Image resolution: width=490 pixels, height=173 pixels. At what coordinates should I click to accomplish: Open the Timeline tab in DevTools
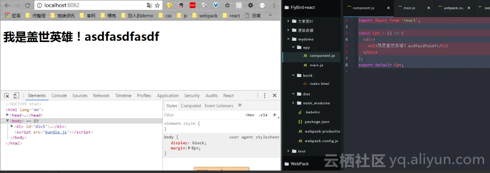123,96
